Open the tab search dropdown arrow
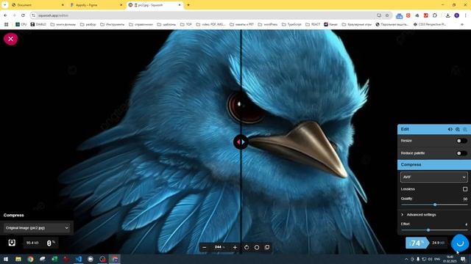Viewport: 471px width, 264px height. coord(5,5)
